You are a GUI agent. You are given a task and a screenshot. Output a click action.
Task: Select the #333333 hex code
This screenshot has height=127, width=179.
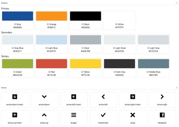click(x=119, y=75)
